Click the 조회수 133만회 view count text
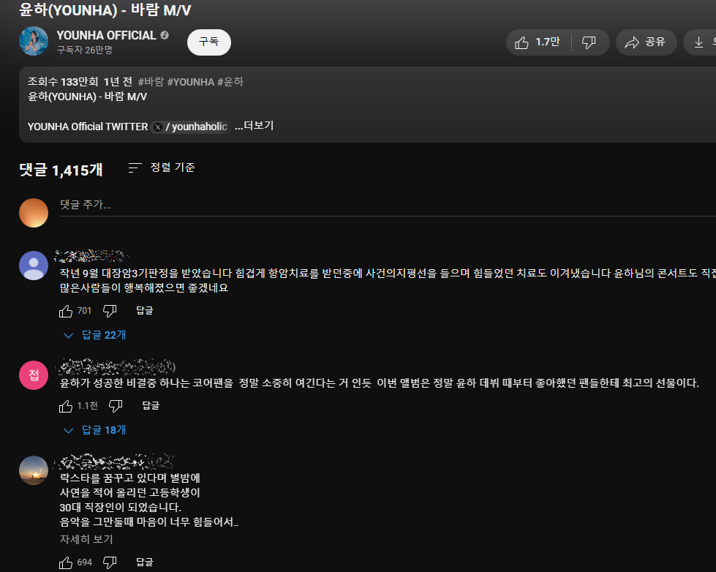 tap(63, 82)
